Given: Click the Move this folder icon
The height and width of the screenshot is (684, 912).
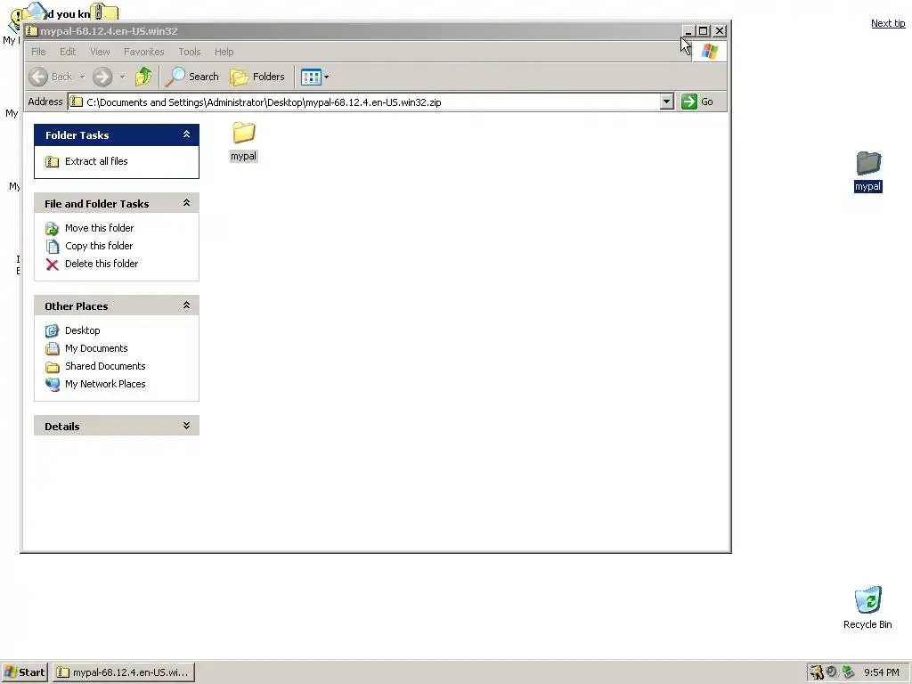Looking at the screenshot, I should pyautogui.click(x=53, y=229).
